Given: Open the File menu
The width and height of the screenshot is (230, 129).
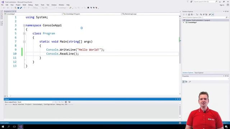Looking at the screenshot, I should (2, 5).
